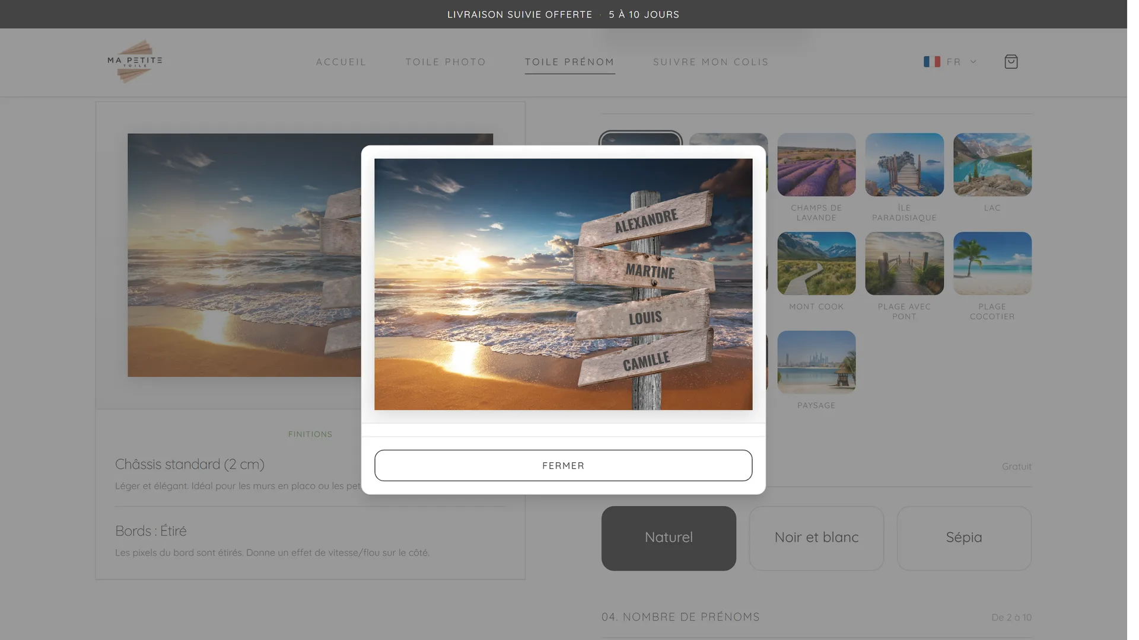The width and height of the screenshot is (1139, 640).
Task: Choose the Noir et blanc effect
Action: coord(816,538)
